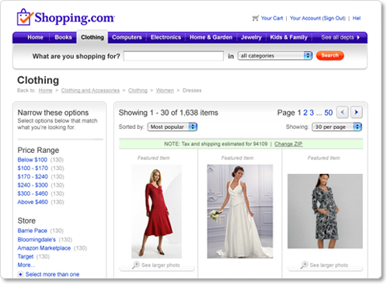The height and width of the screenshot is (285, 387).
Task: Click See larger photo under maternity dress
Action: [x=329, y=265]
